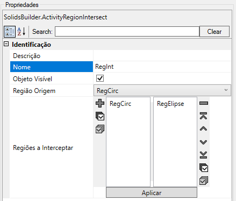Select all items in right region list
The width and height of the screenshot is (236, 201).
coord(204,168)
